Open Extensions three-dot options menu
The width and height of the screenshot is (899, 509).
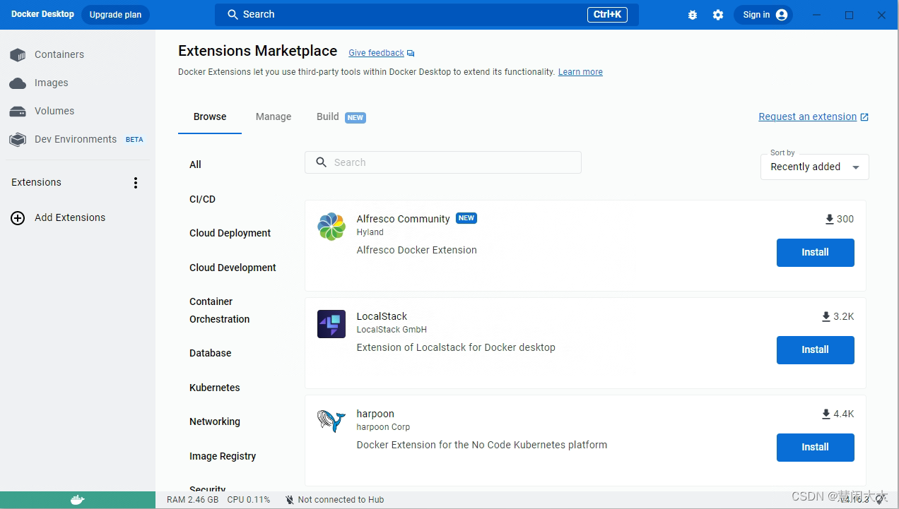click(136, 183)
